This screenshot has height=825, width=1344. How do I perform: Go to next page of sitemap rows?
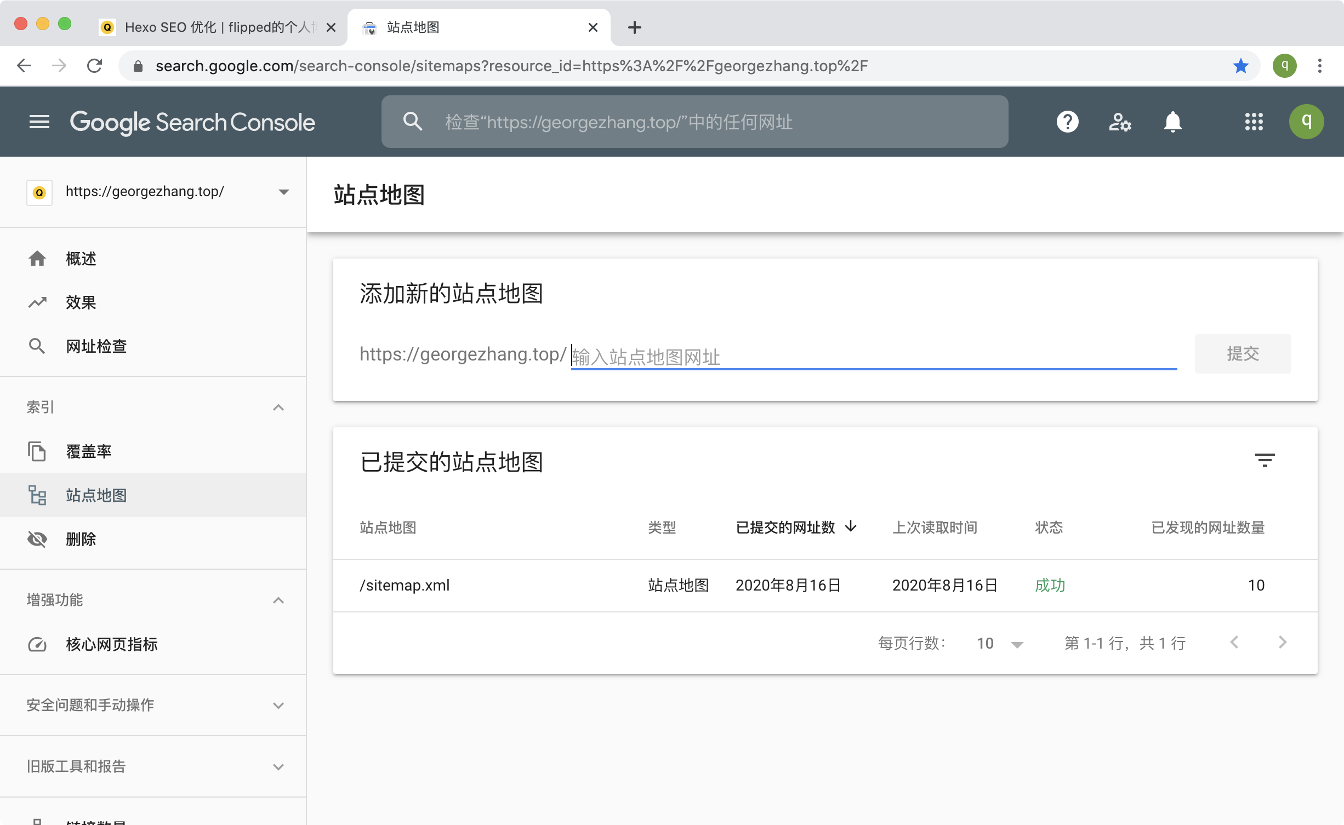coord(1282,643)
